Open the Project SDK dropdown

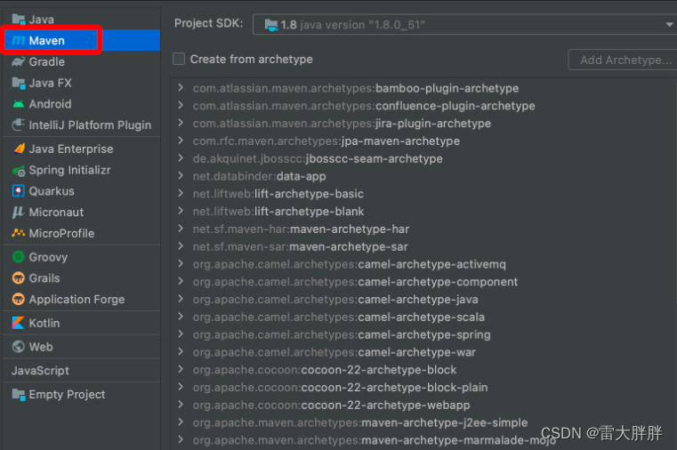click(464, 25)
